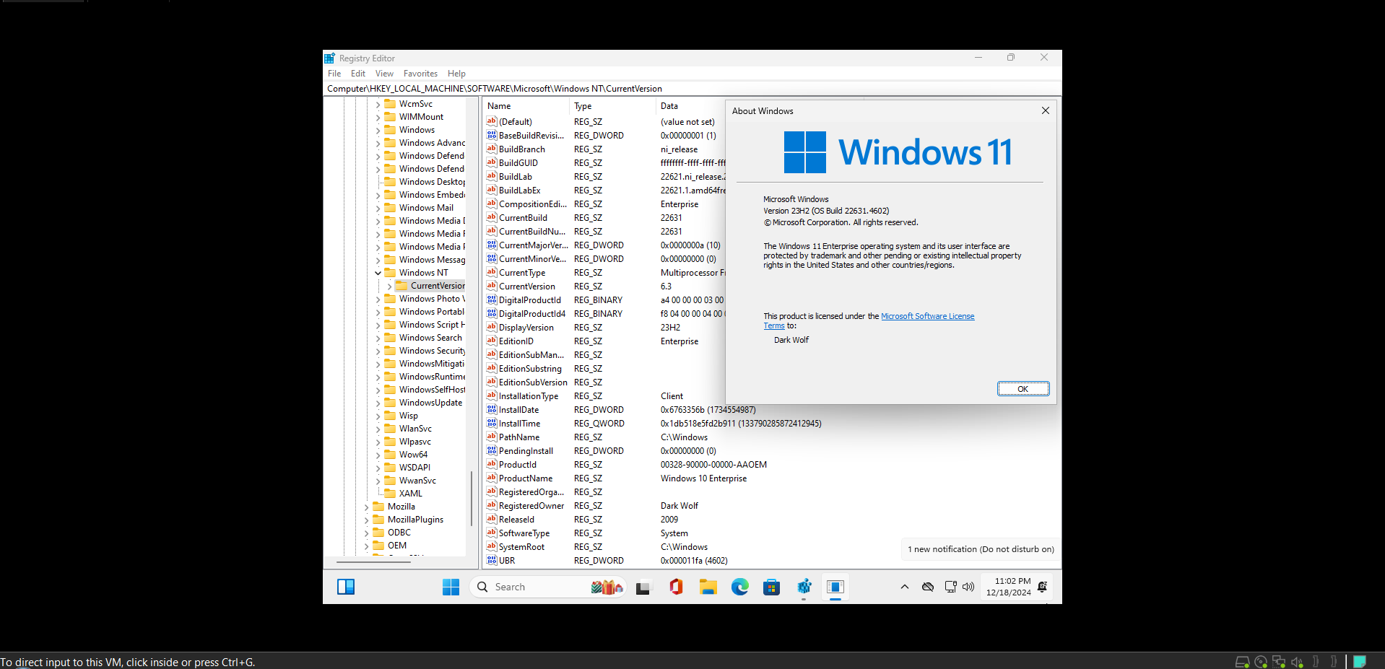Show hidden tray icons chevron

904,587
